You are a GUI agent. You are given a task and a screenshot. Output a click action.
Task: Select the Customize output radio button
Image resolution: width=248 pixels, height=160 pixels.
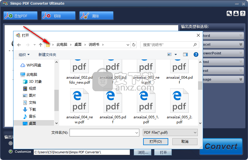(11, 152)
